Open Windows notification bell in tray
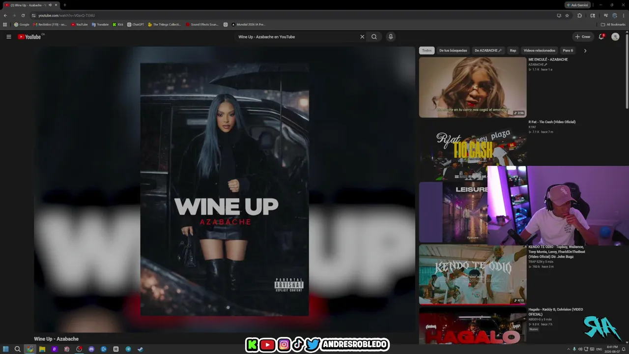Viewport: 629px width, 354px height. click(624, 349)
